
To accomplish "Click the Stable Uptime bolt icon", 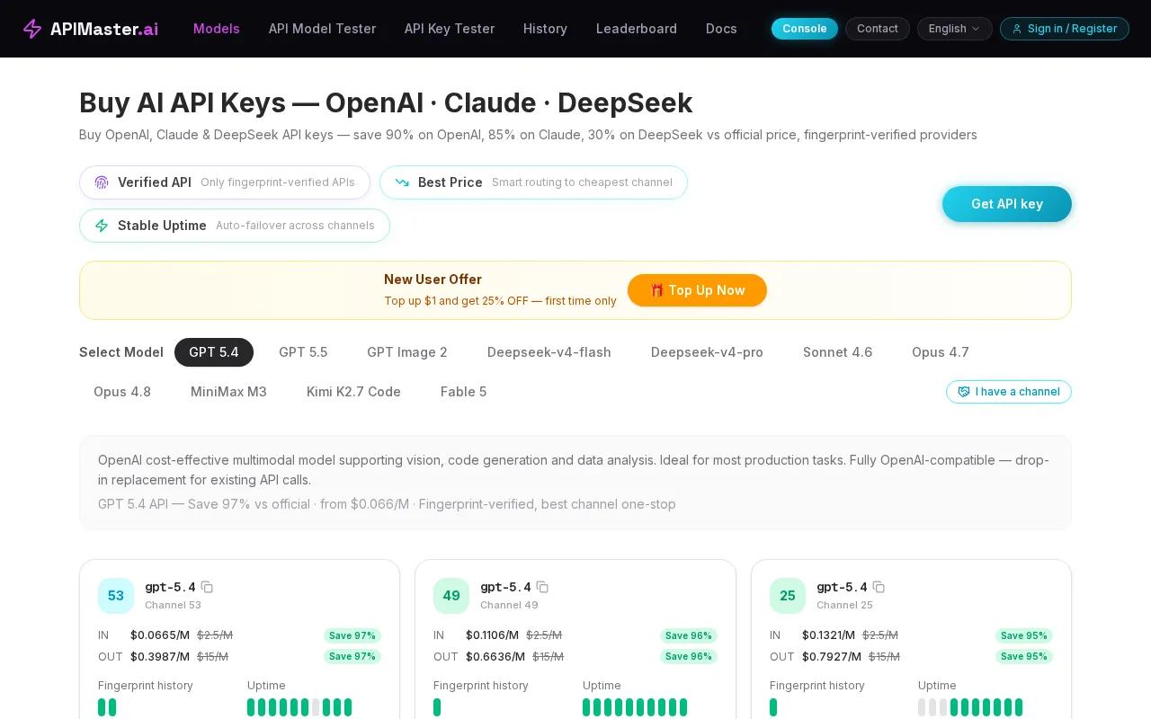I will pos(102,226).
